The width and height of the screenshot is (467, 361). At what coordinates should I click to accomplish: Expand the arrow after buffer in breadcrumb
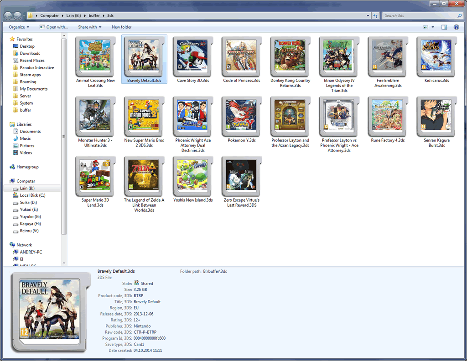(x=104, y=15)
